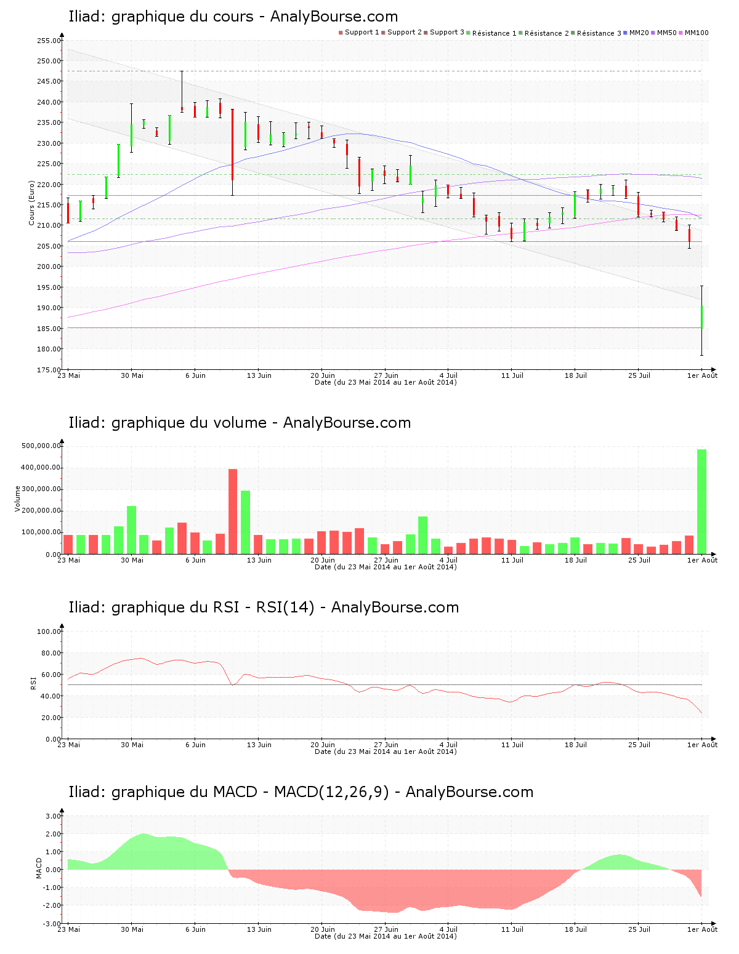This screenshot has width=739, height=954.
Task: Click '4 Juil' date on the RSI chart
Action: click(x=448, y=745)
